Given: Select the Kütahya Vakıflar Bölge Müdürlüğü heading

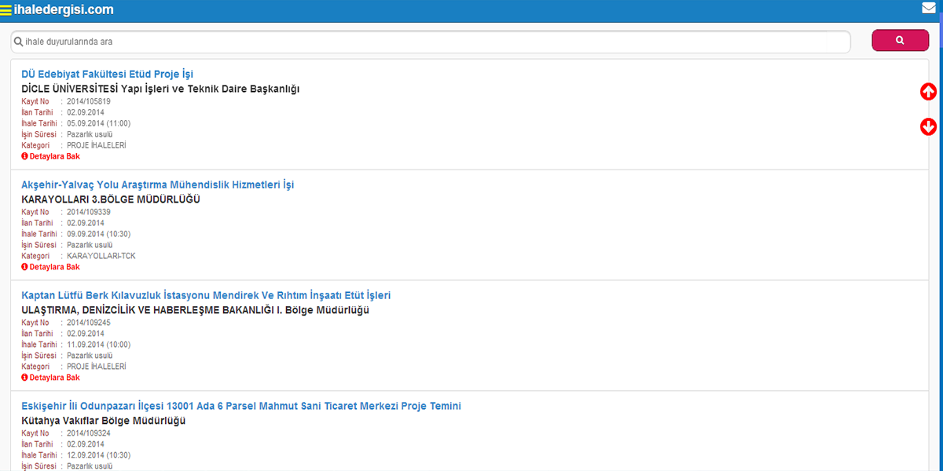Looking at the screenshot, I should [103, 421].
